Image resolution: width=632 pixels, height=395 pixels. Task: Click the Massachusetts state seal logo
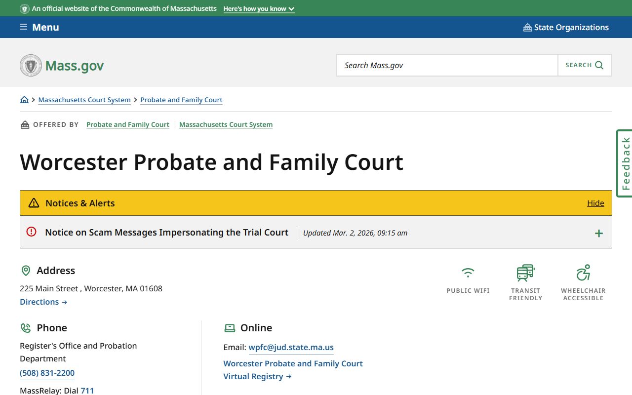click(31, 65)
